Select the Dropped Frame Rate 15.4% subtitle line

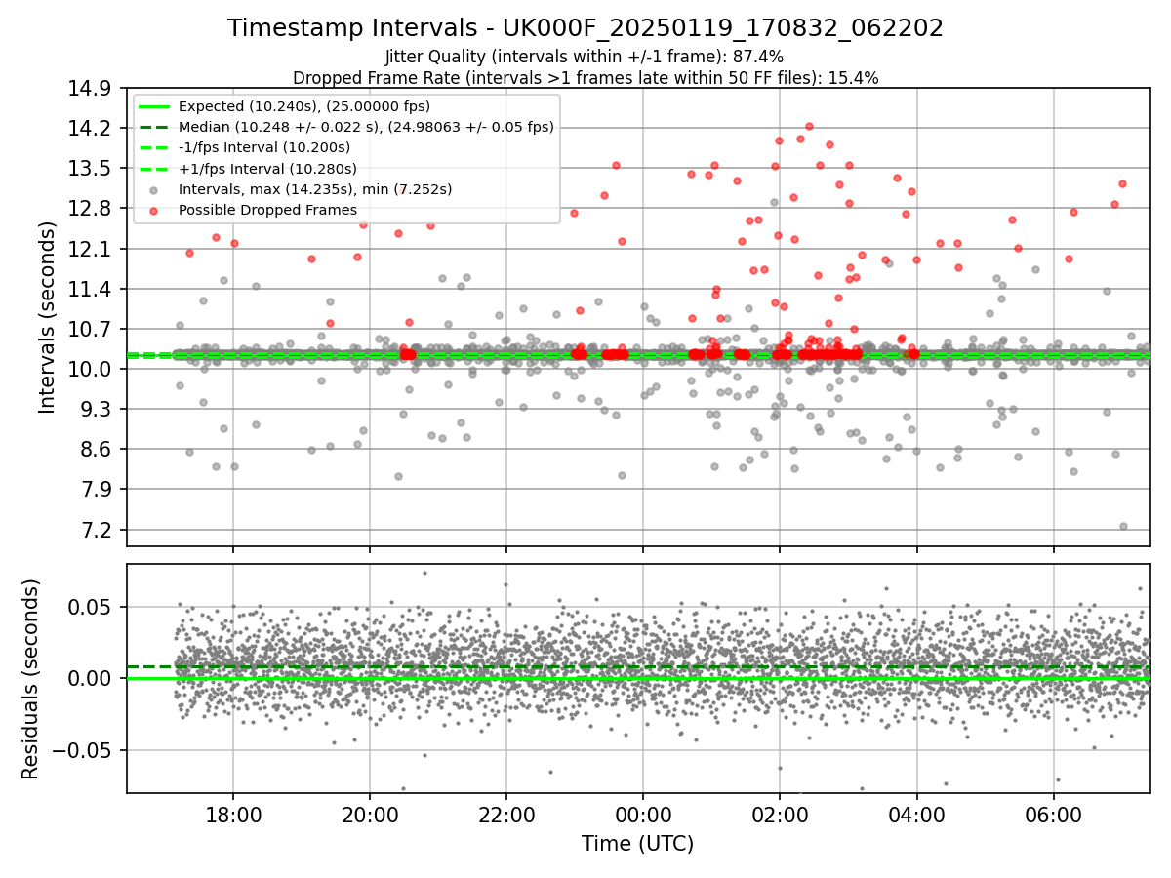(585, 78)
